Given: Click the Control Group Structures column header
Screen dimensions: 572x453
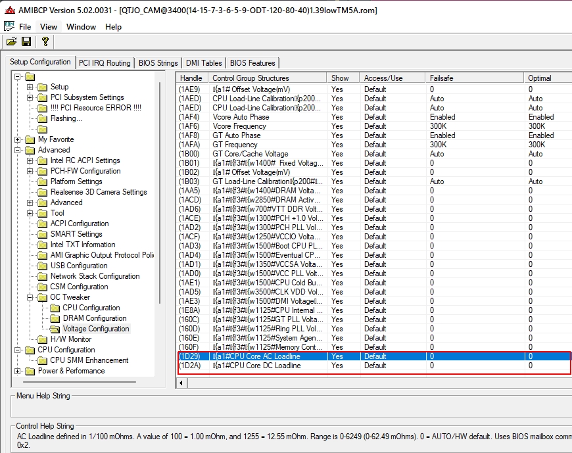Looking at the screenshot, I should [268, 78].
